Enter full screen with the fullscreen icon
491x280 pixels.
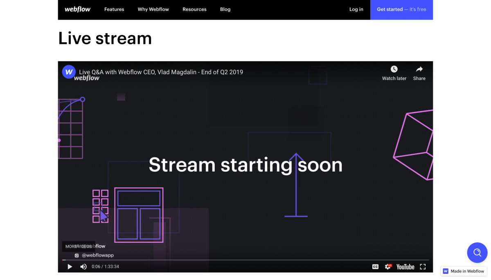pyautogui.click(x=423, y=267)
